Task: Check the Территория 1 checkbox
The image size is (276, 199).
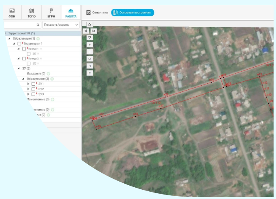Action: coord(19,44)
